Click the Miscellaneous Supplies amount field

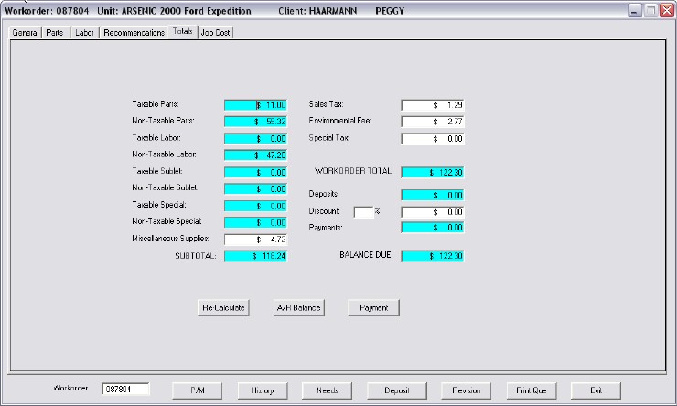click(255, 240)
